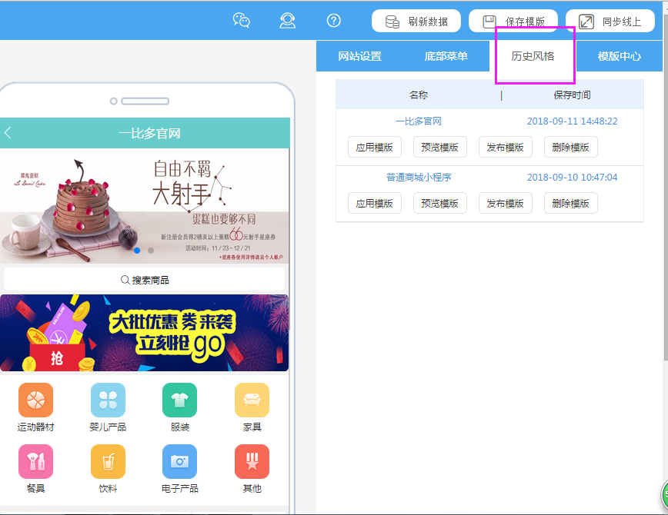The height and width of the screenshot is (515, 668).
Task: Click the back arrow in phone preview header
Action: (8, 133)
